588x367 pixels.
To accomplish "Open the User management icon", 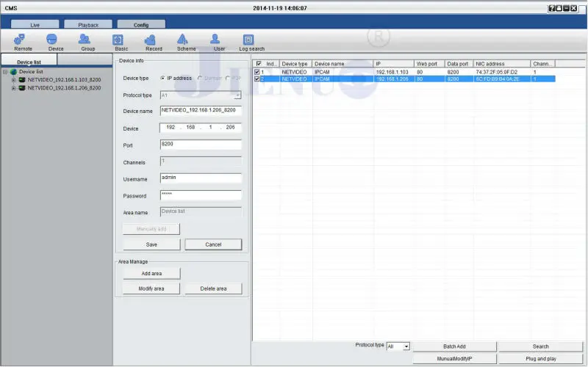I will coord(219,40).
